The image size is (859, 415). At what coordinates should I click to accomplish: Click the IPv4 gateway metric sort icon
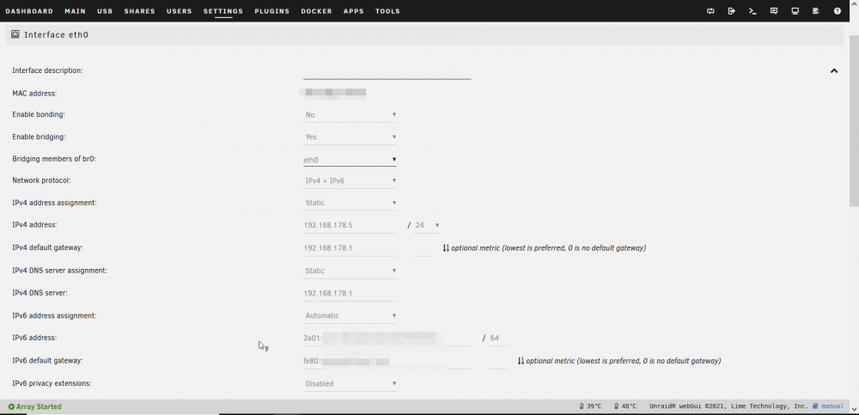445,247
